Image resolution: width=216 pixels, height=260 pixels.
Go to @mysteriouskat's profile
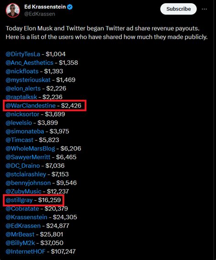tap(28, 80)
